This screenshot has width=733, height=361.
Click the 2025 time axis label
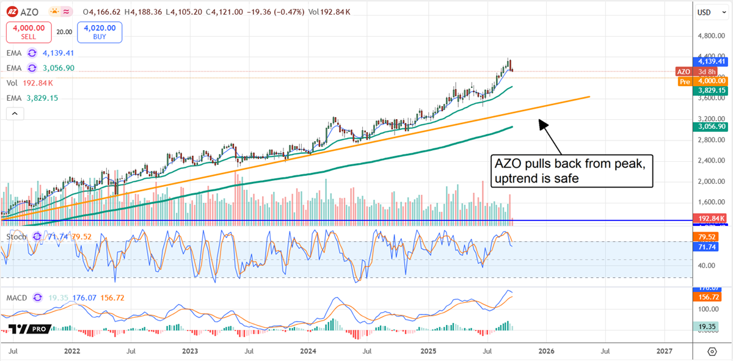pos(428,352)
